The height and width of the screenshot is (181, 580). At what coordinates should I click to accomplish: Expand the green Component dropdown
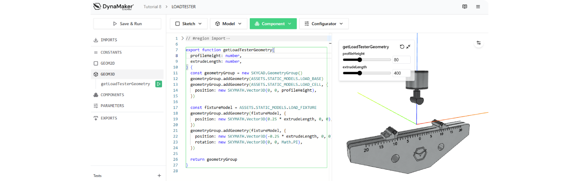[x=273, y=24]
